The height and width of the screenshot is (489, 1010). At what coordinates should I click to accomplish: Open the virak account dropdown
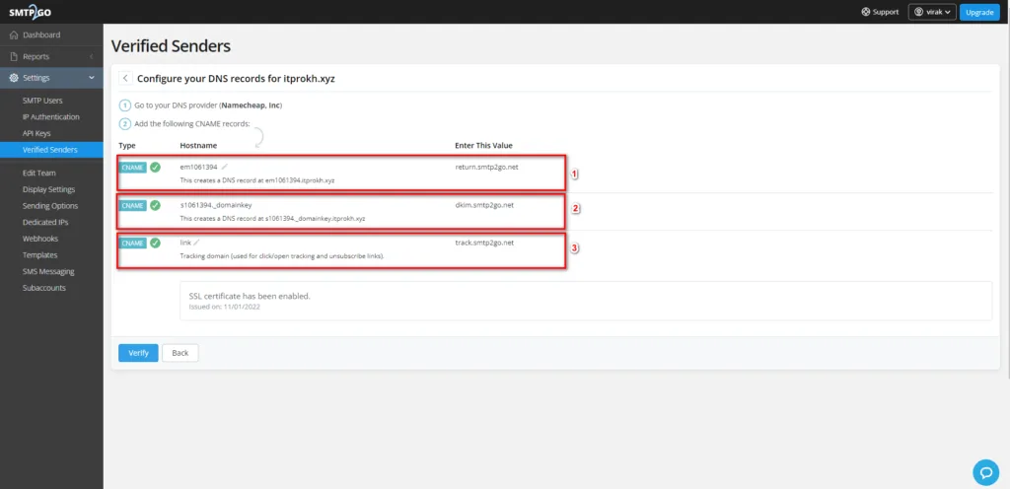(931, 12)
